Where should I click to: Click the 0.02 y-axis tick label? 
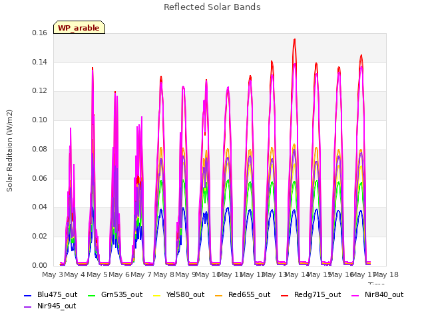click(39, 237)
